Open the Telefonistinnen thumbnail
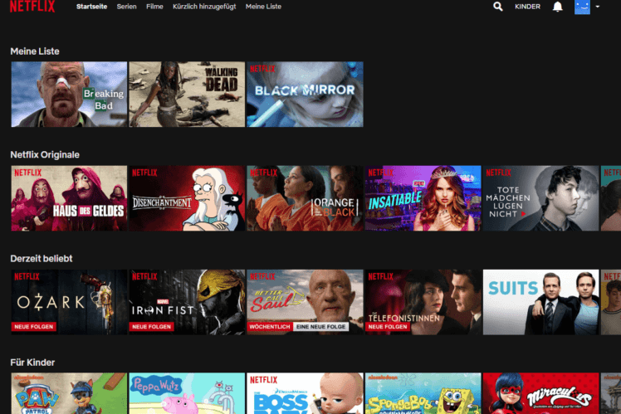Viewport: 621px width, 414px height. coord(423,302)
